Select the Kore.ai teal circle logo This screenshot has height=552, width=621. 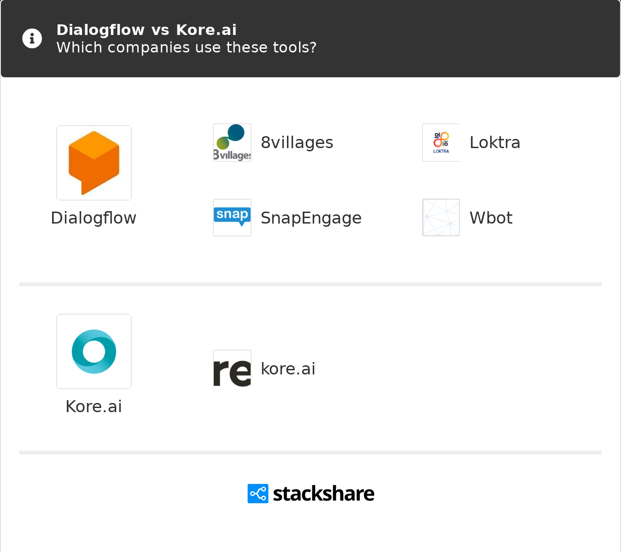(94, 351)
